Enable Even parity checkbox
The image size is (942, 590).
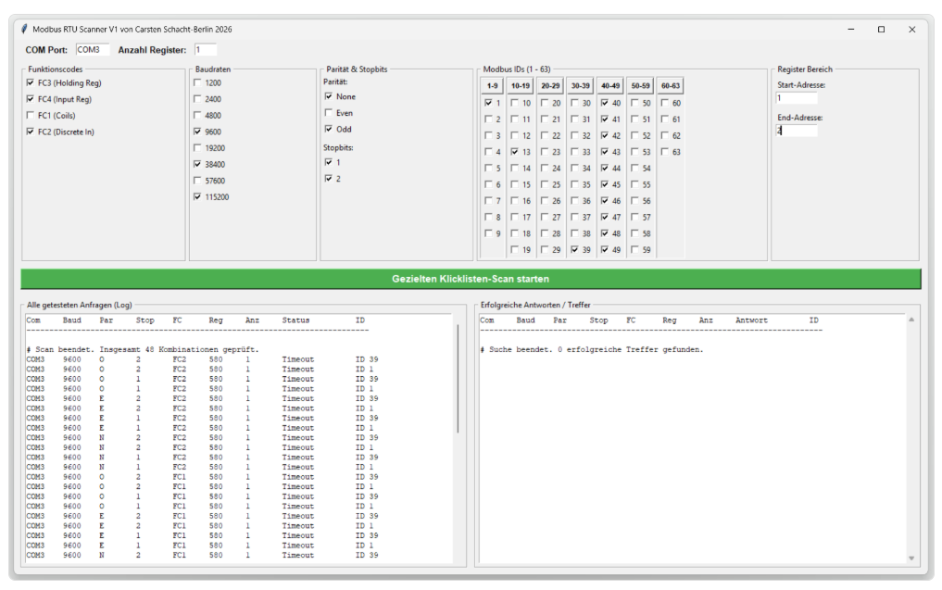click(x=329, y=112)
